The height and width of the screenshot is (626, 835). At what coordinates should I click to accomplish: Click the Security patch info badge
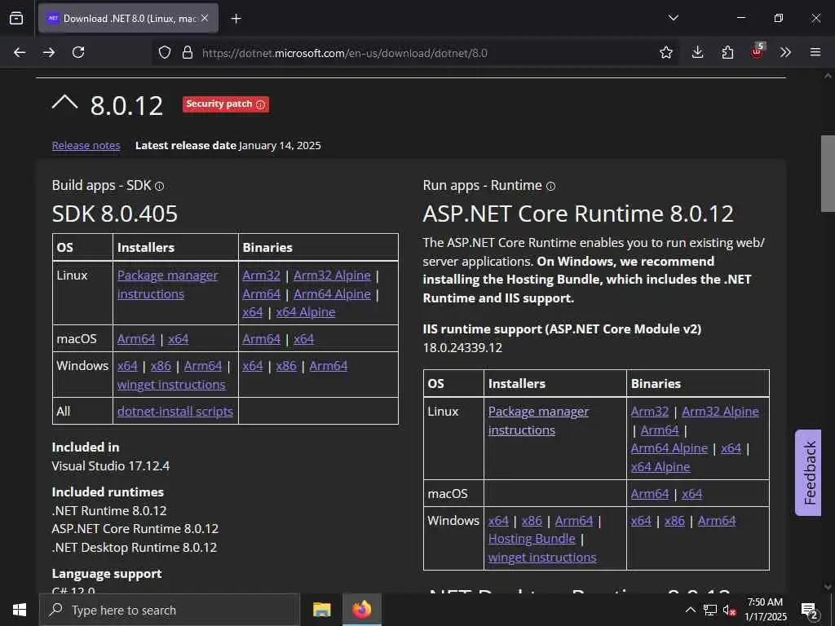tap(226, 104)
